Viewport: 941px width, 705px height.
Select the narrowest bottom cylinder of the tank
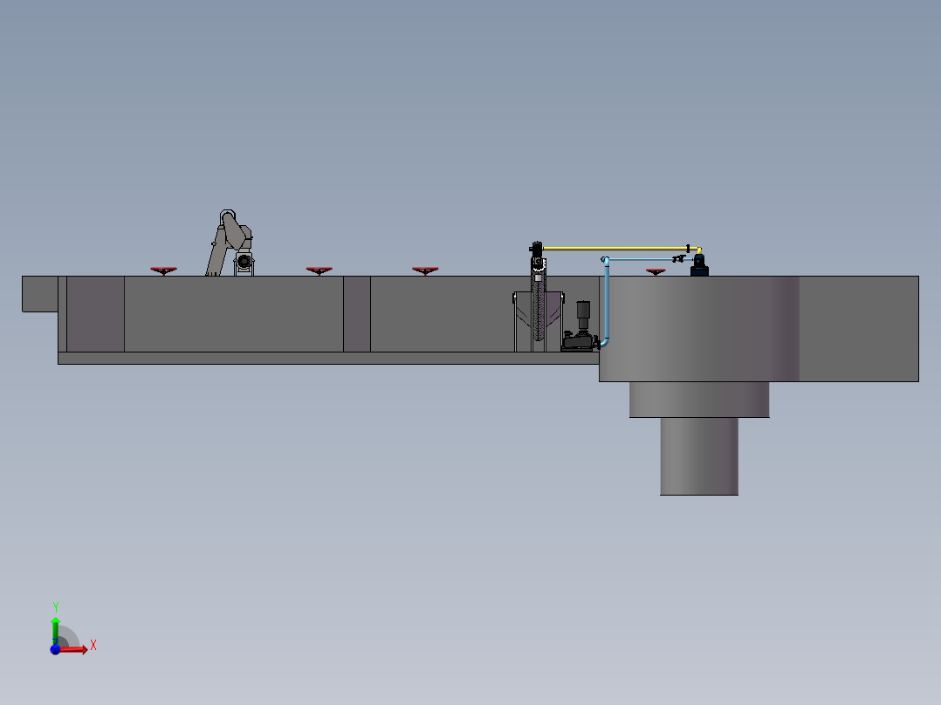point(699,456)
